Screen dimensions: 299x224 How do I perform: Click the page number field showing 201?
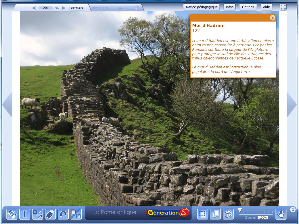click(x=46, y=8)
